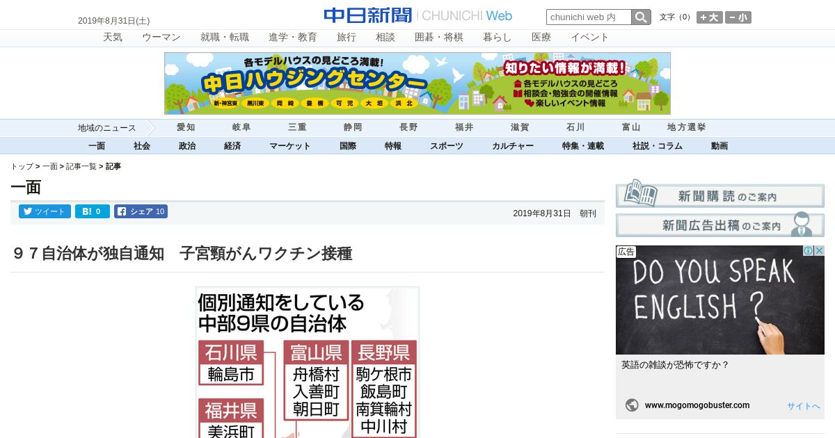Decrease text size with the 小 button

click(738, 17)
